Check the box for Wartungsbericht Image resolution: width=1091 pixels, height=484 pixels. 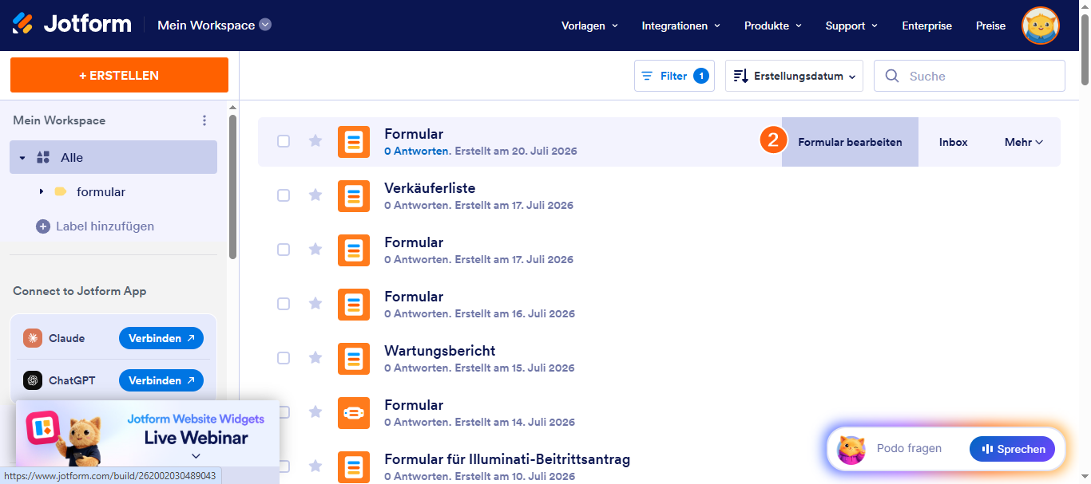[284, 358]
